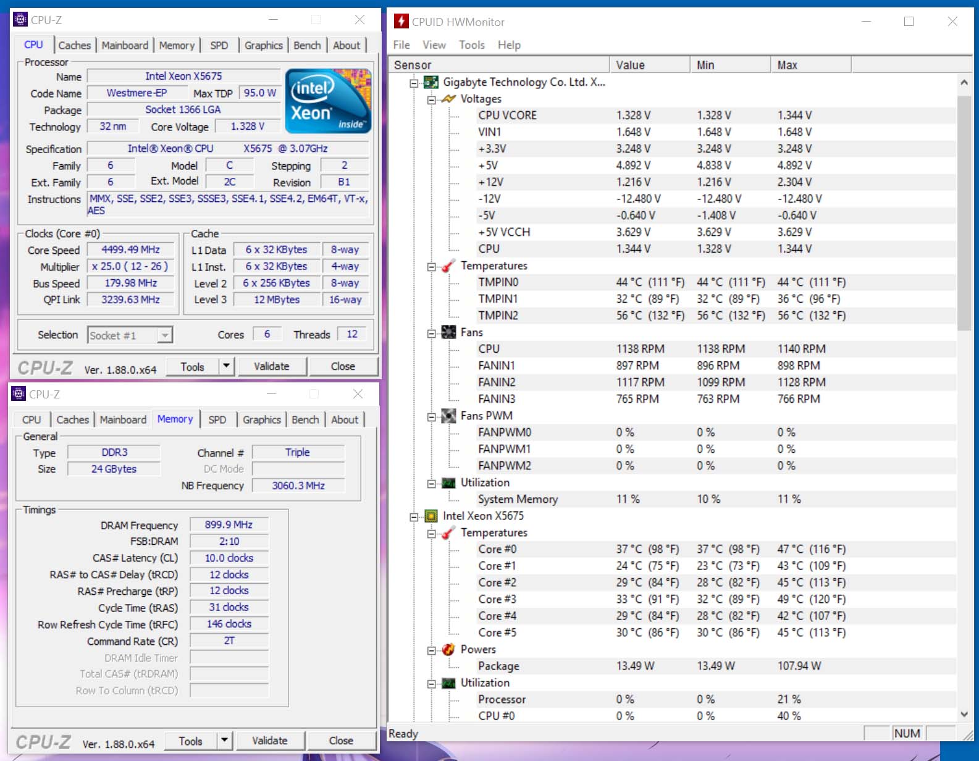Viewport: 979px width, 761px height.
Task: Switch to SPD tab in top CPU-Z window
Action: [x=219, y=46]
